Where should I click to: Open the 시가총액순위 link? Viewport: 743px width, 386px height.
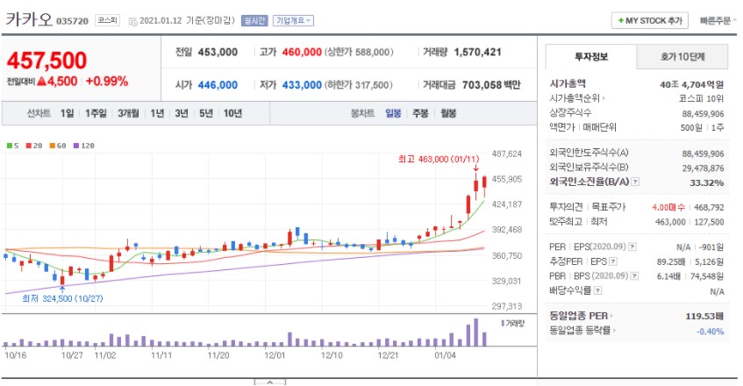coord(577,98)
